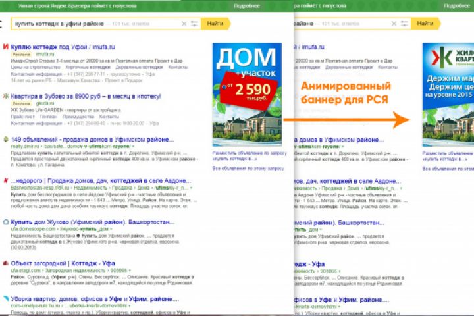The image size is (474, 316).
Task: Click the 'realty.dmir.ru' green address in left screenshot
Action: pos(25,147)
